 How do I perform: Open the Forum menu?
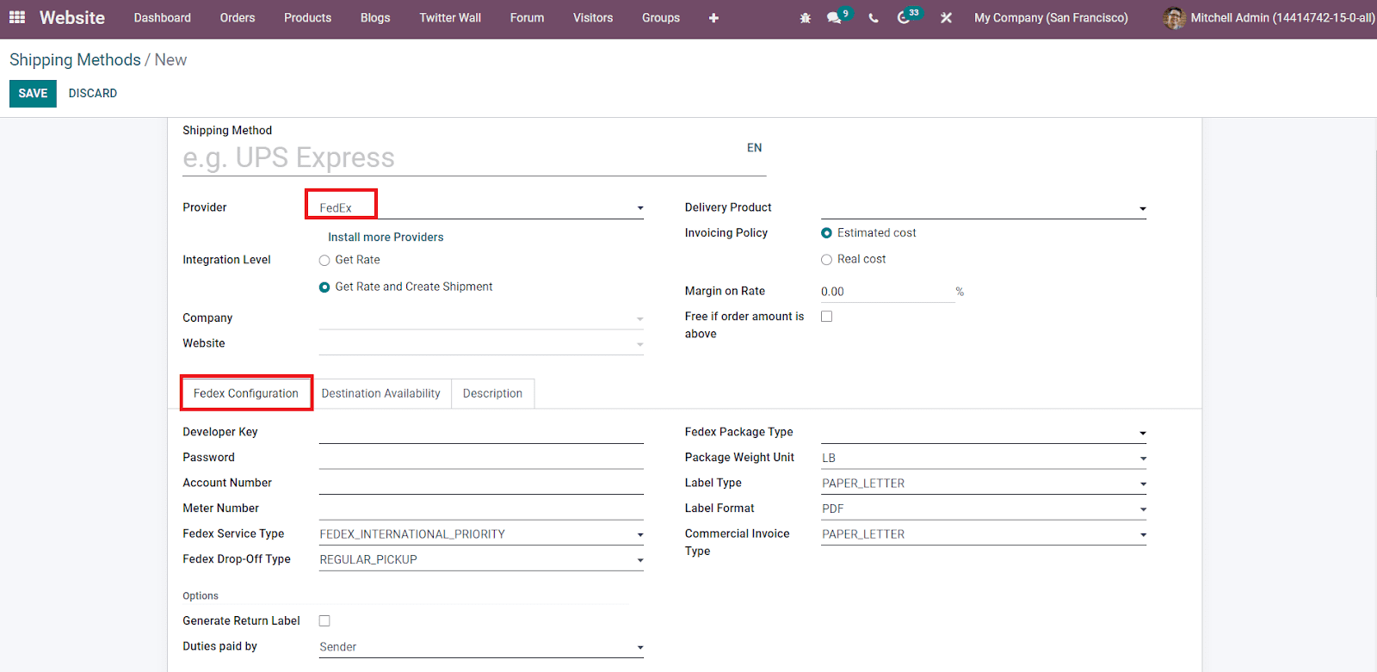527,18
